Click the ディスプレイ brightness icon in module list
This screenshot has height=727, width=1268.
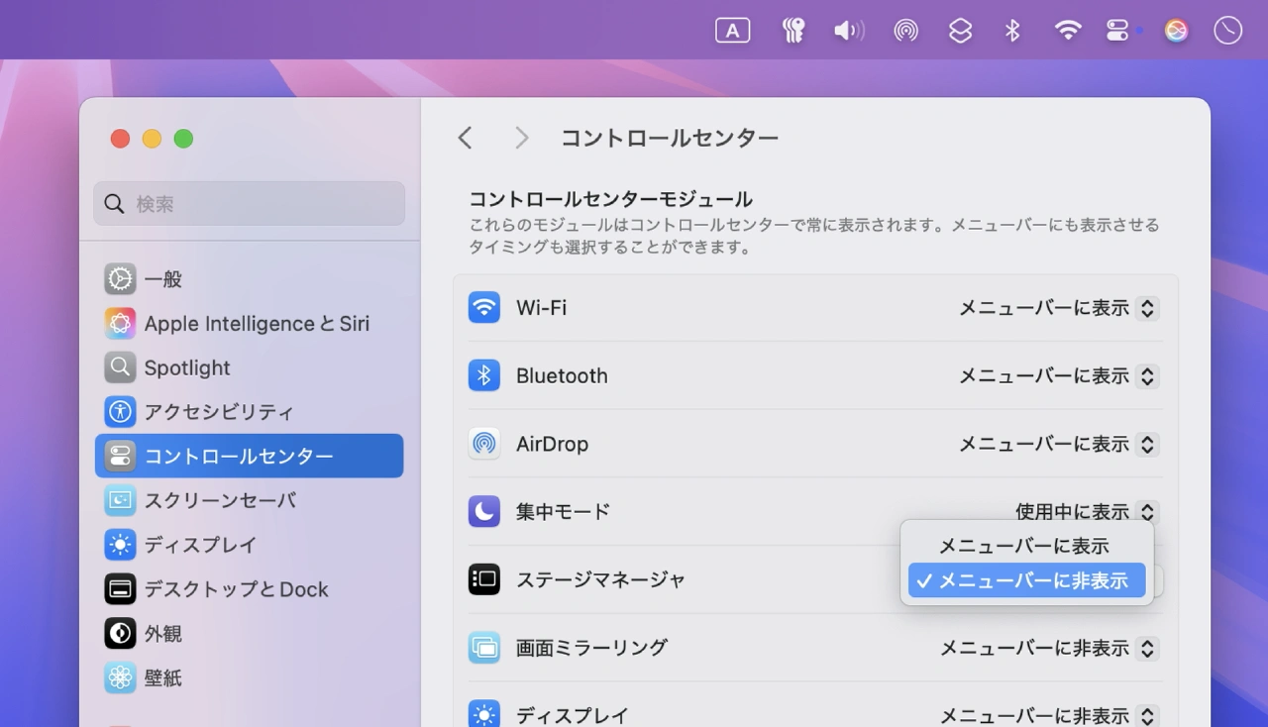(x=483, y=713)
